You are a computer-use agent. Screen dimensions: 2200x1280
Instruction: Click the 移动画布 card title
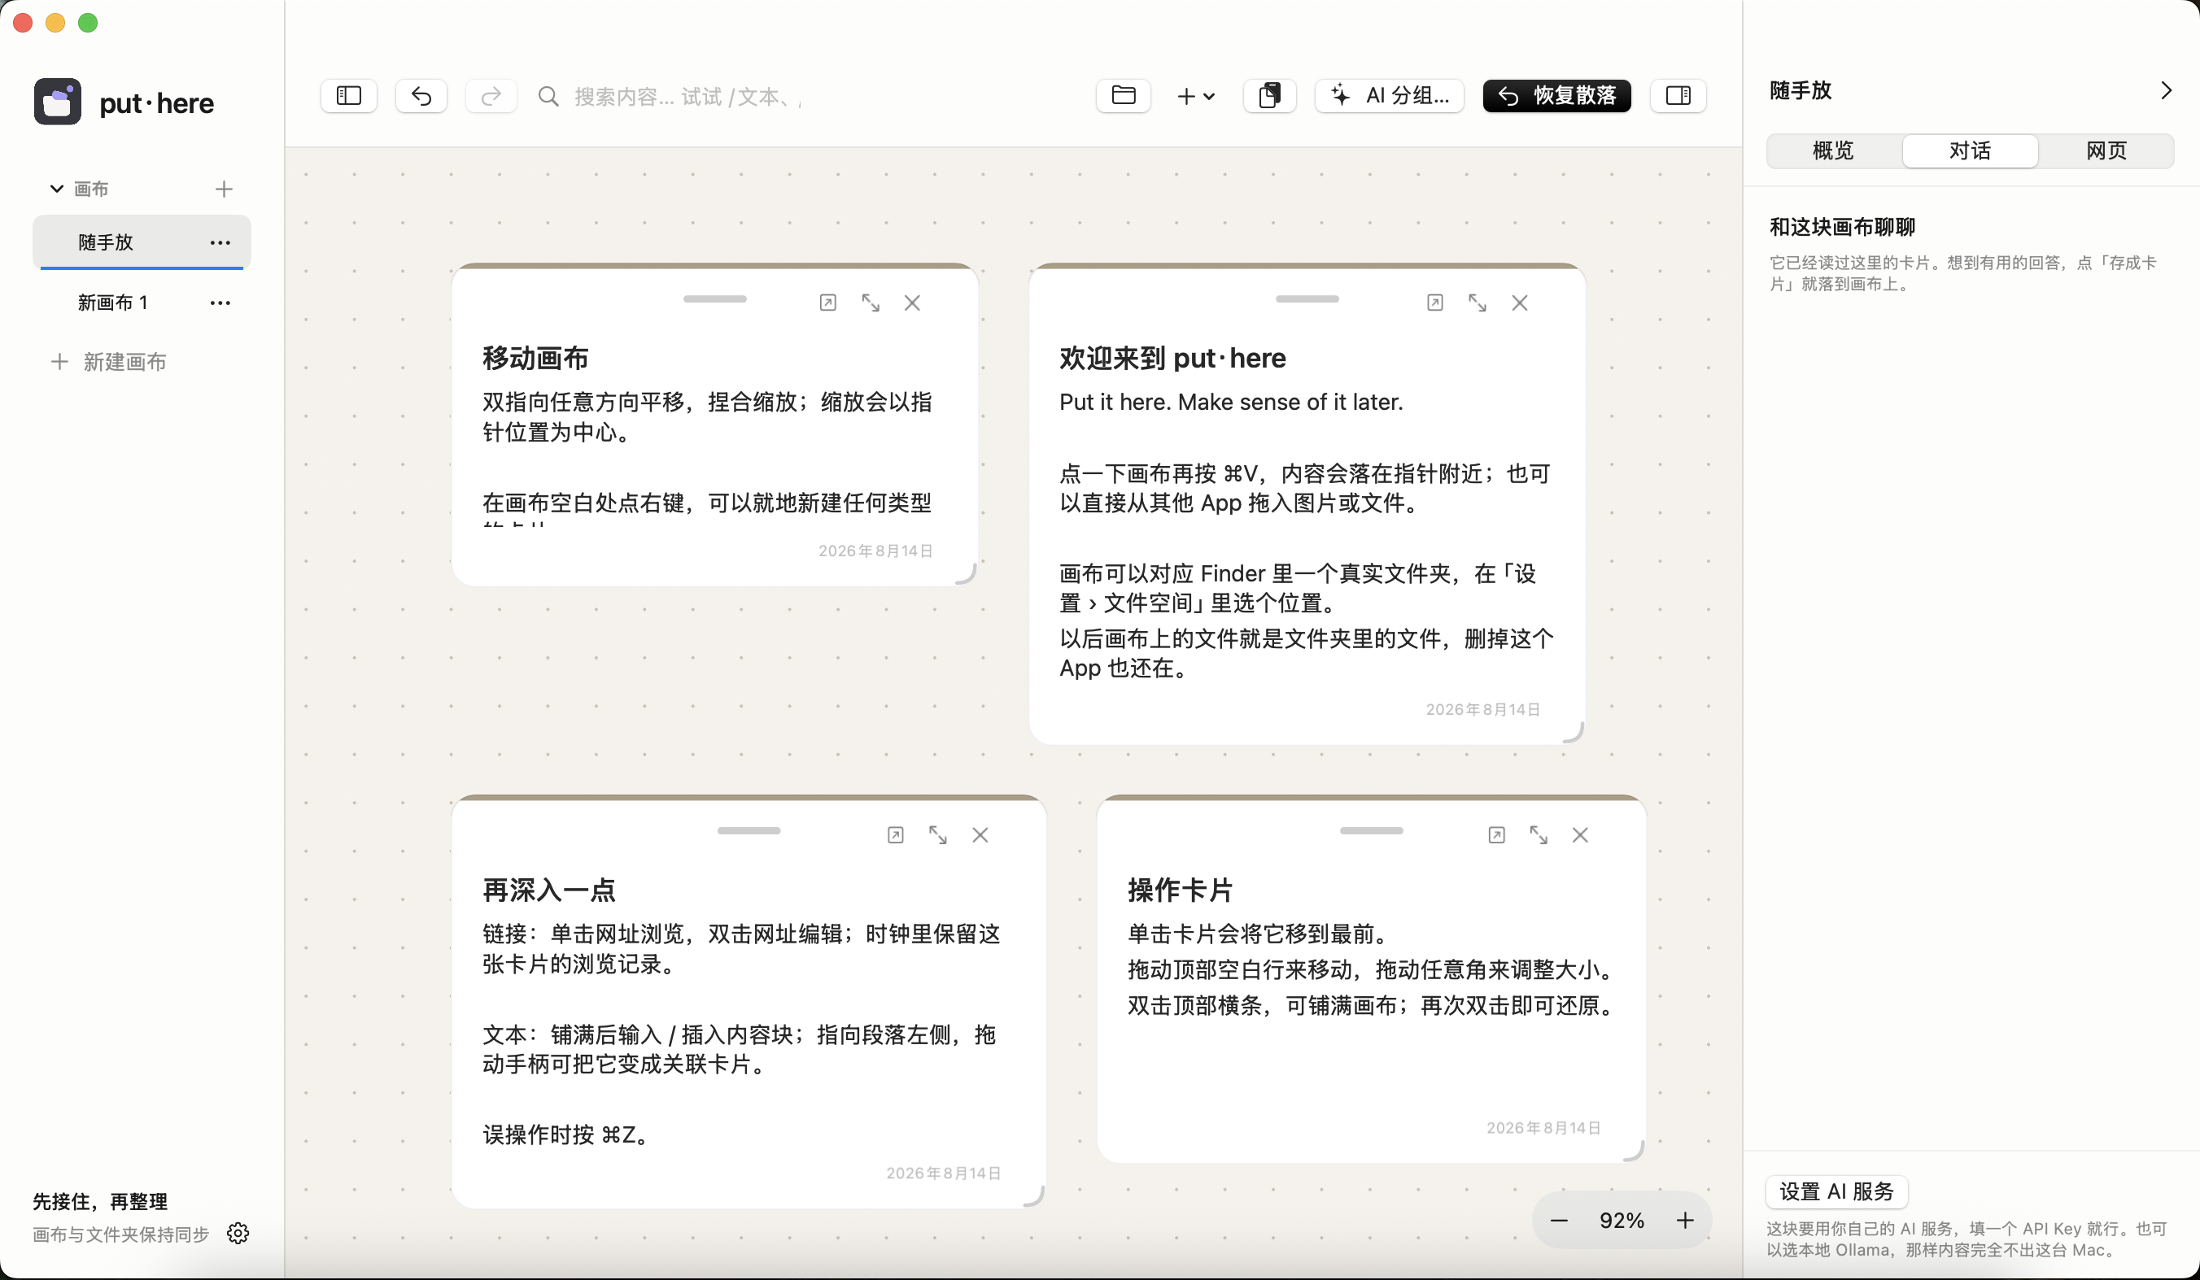coord(536,358)
